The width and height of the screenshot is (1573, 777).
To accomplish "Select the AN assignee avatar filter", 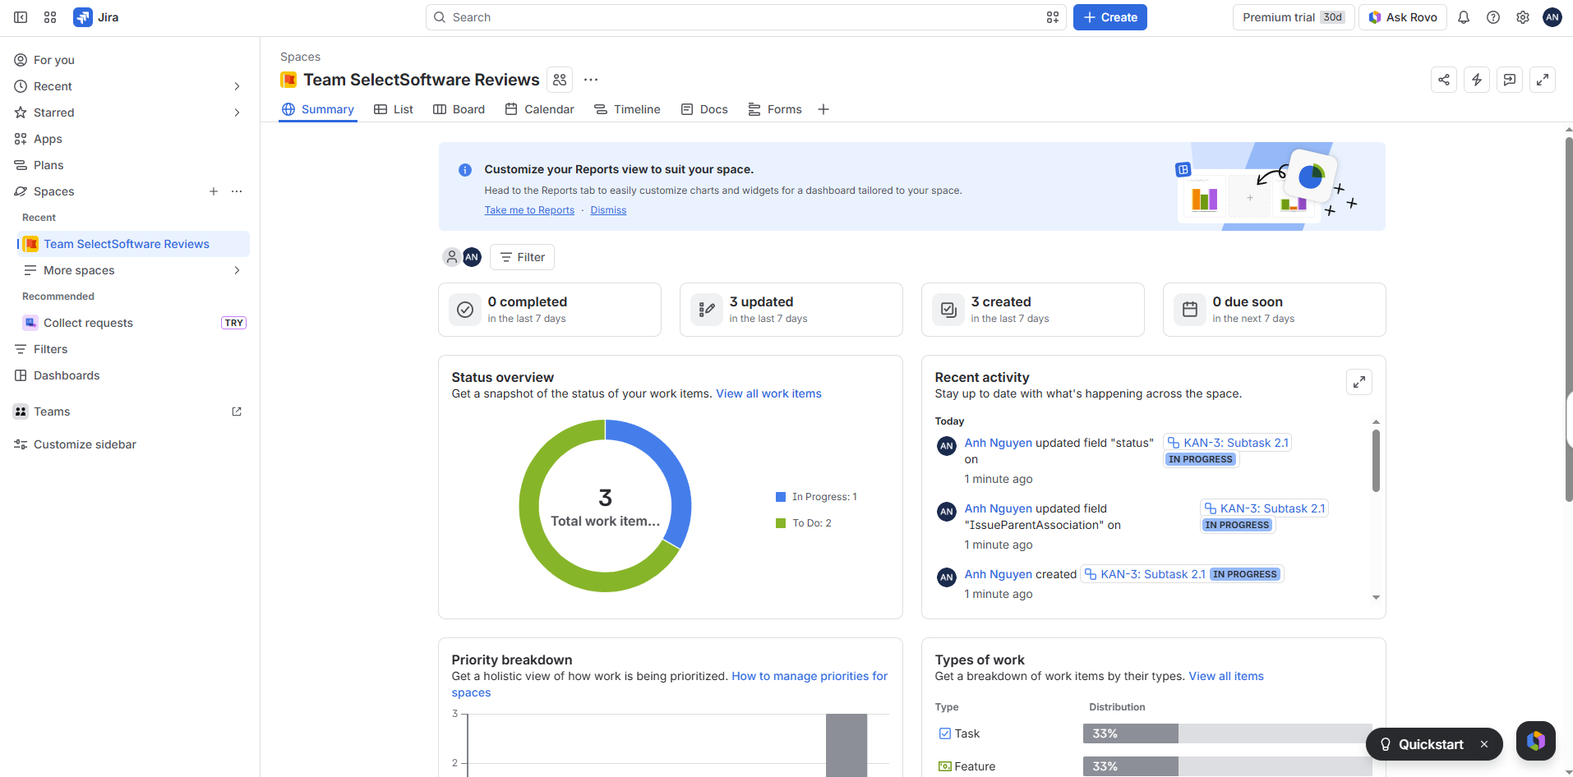I will tap(472, 257).
